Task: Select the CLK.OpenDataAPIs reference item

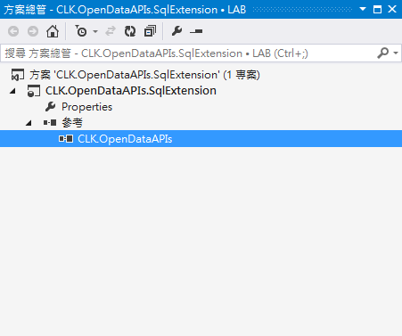Action: point(125,139)
